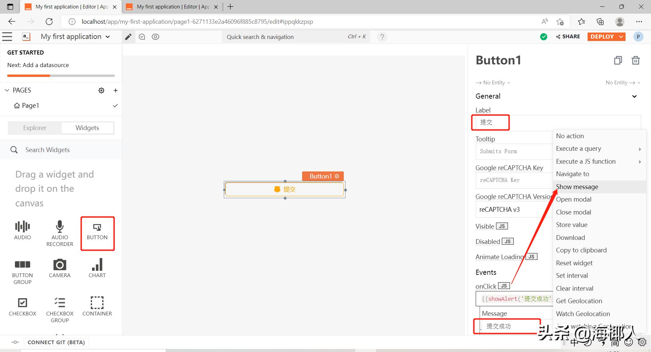Edit the Label input field
This screenshot has width=651, height=352.
pyautogui.click(x=558, y=122)
